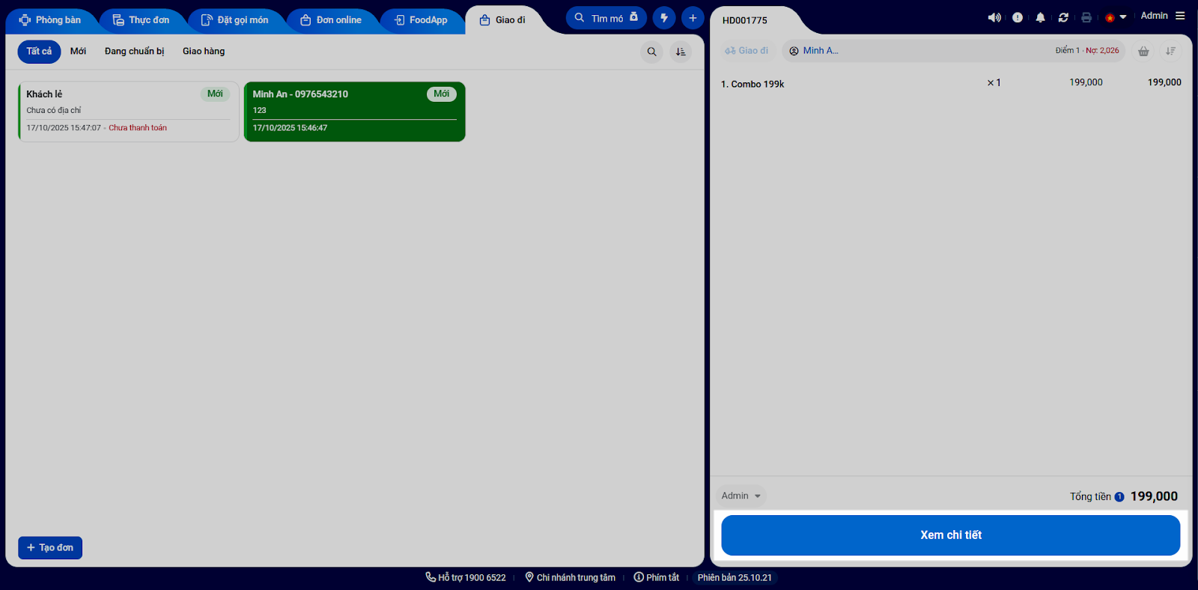Click Hỗ trợ 1900 6522 support link
This screenshot has height=590, width=1198.
[x=466, y=577]
